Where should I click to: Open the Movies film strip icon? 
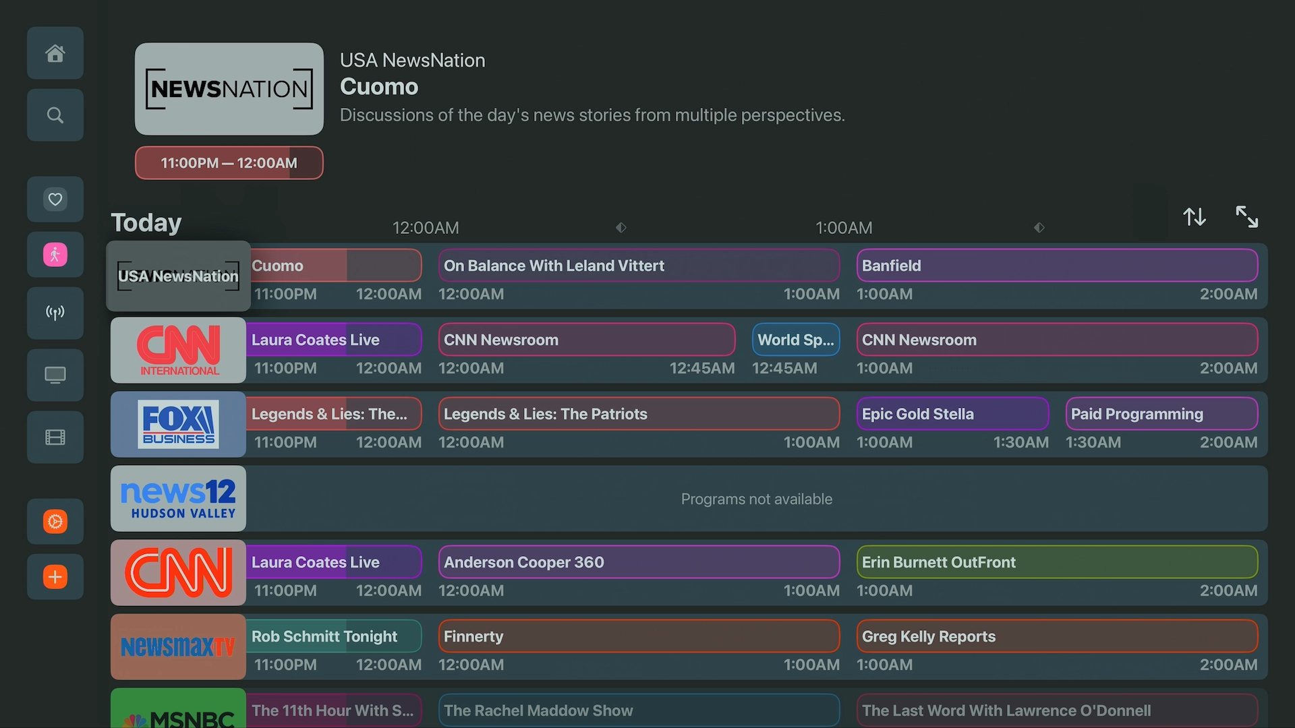click(x=55, y=437)
